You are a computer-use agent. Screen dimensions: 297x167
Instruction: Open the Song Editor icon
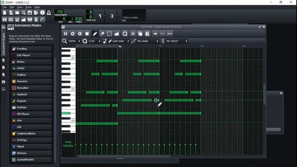pyautogui.click(x=5, y=19)
